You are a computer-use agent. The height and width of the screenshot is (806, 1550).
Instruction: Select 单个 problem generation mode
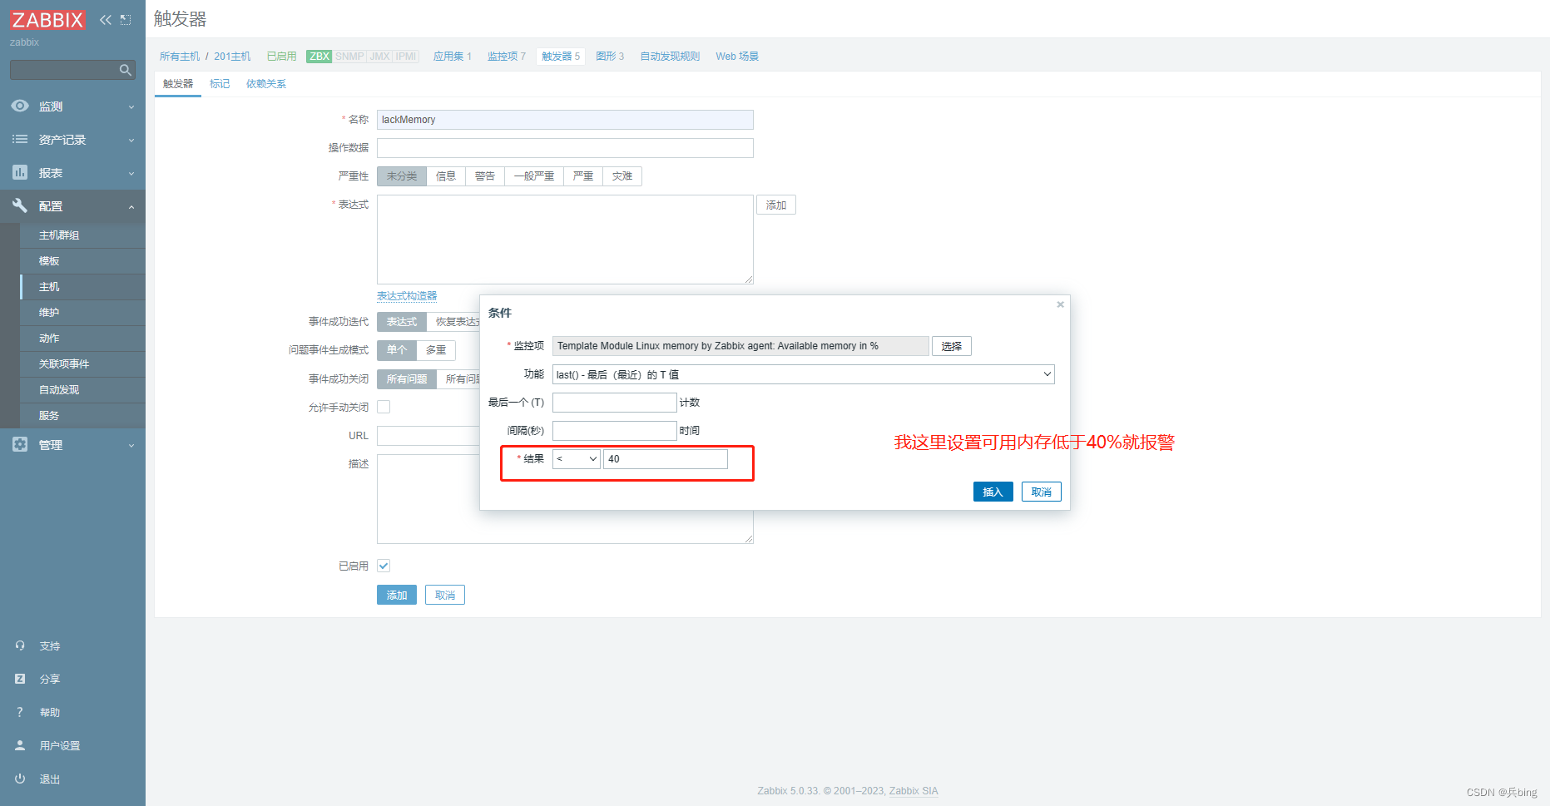pos(397,350)
